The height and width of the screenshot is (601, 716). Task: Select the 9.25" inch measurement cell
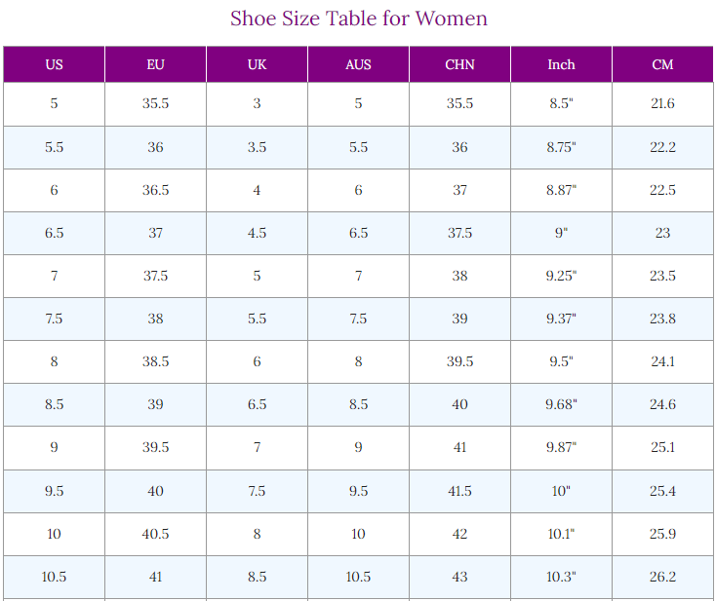(x=561, y=276)
